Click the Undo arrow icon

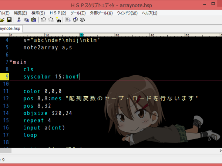click(43, 20)
